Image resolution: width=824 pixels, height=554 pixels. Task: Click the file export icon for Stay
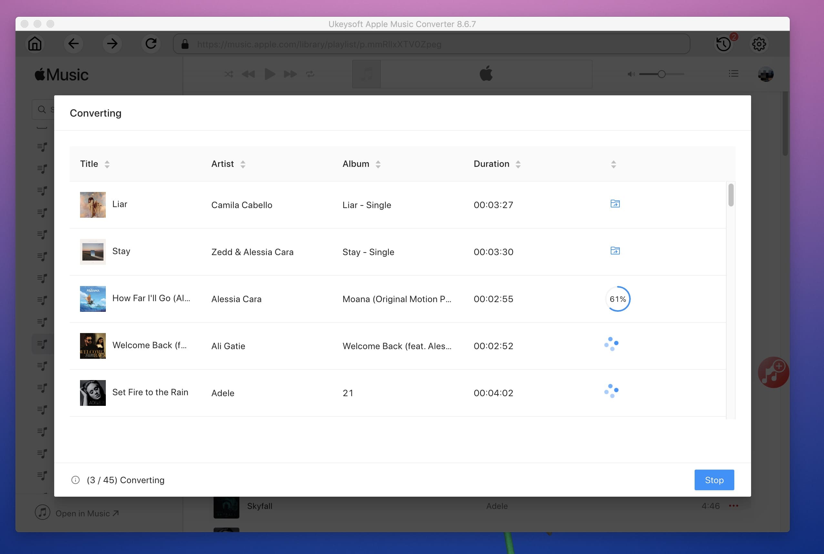(614, 250)
